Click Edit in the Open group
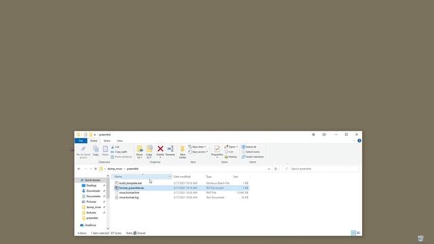This screenshot has width=434, height=244. click(x=229, y=152)
